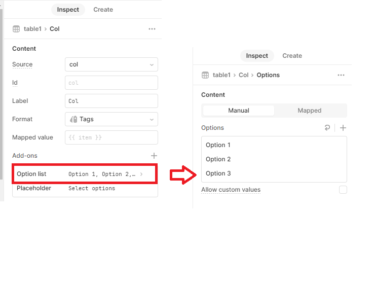Add a new option with the plus icon
Image resolution: width=374 pixels, height=283 pixels.
(x=343, y=128)
